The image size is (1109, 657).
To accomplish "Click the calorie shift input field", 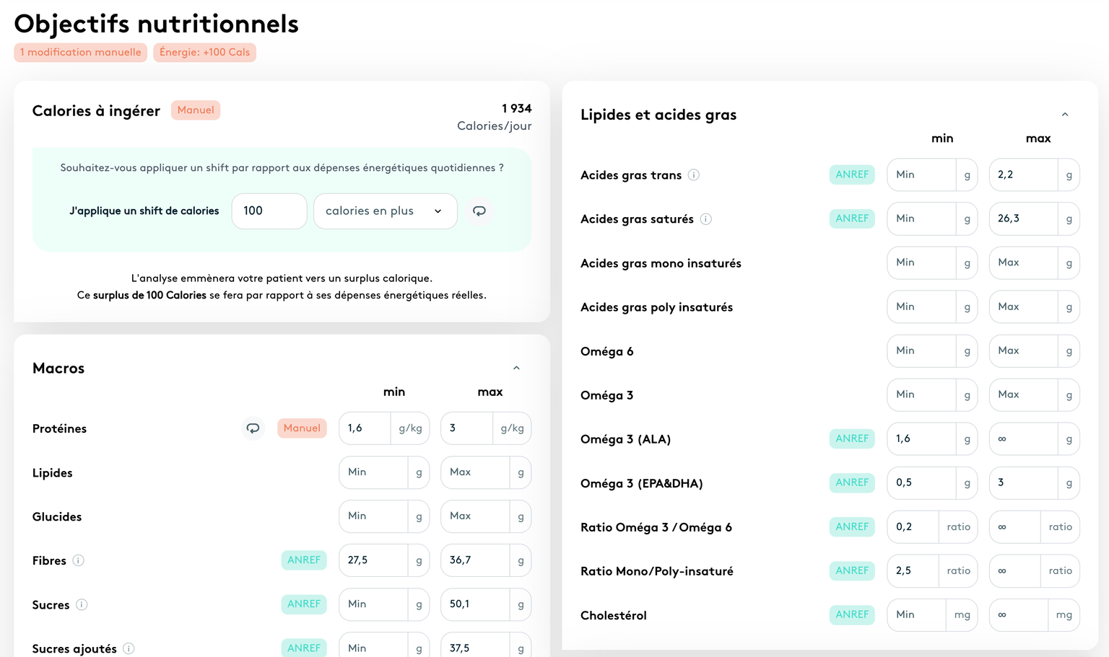I will tap(269, 211).
